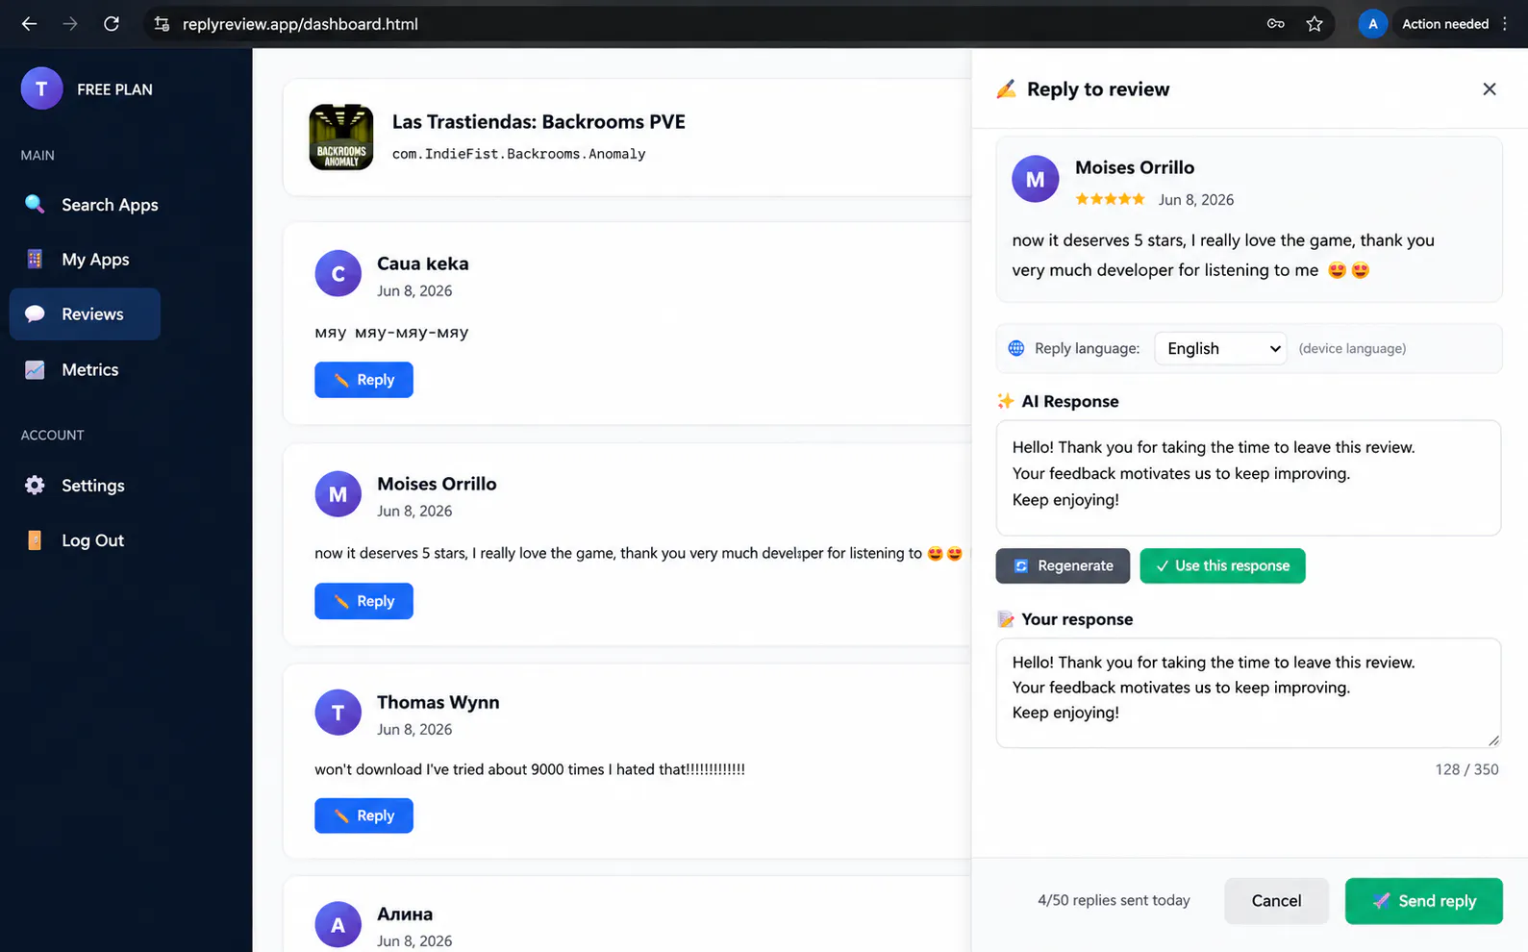The height and width of the screenshot is (952, 1528).
Task: Click the gear icon beside Settings
Action: tap(35, 486)
